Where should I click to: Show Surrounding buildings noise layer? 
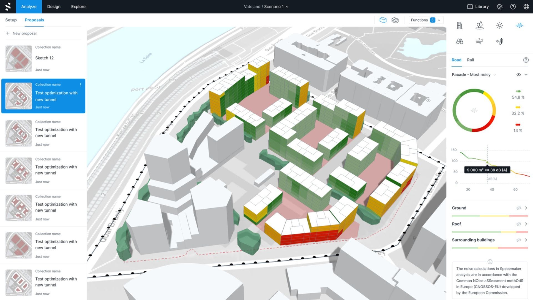pos(518,240)
